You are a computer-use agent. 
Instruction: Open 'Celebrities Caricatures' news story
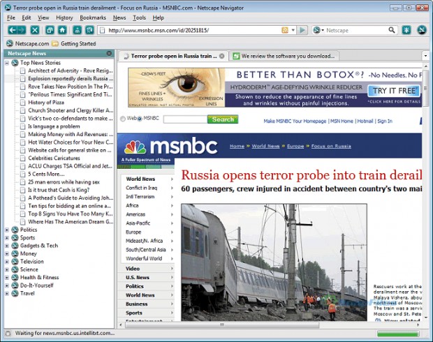click(x=54, y=158)
